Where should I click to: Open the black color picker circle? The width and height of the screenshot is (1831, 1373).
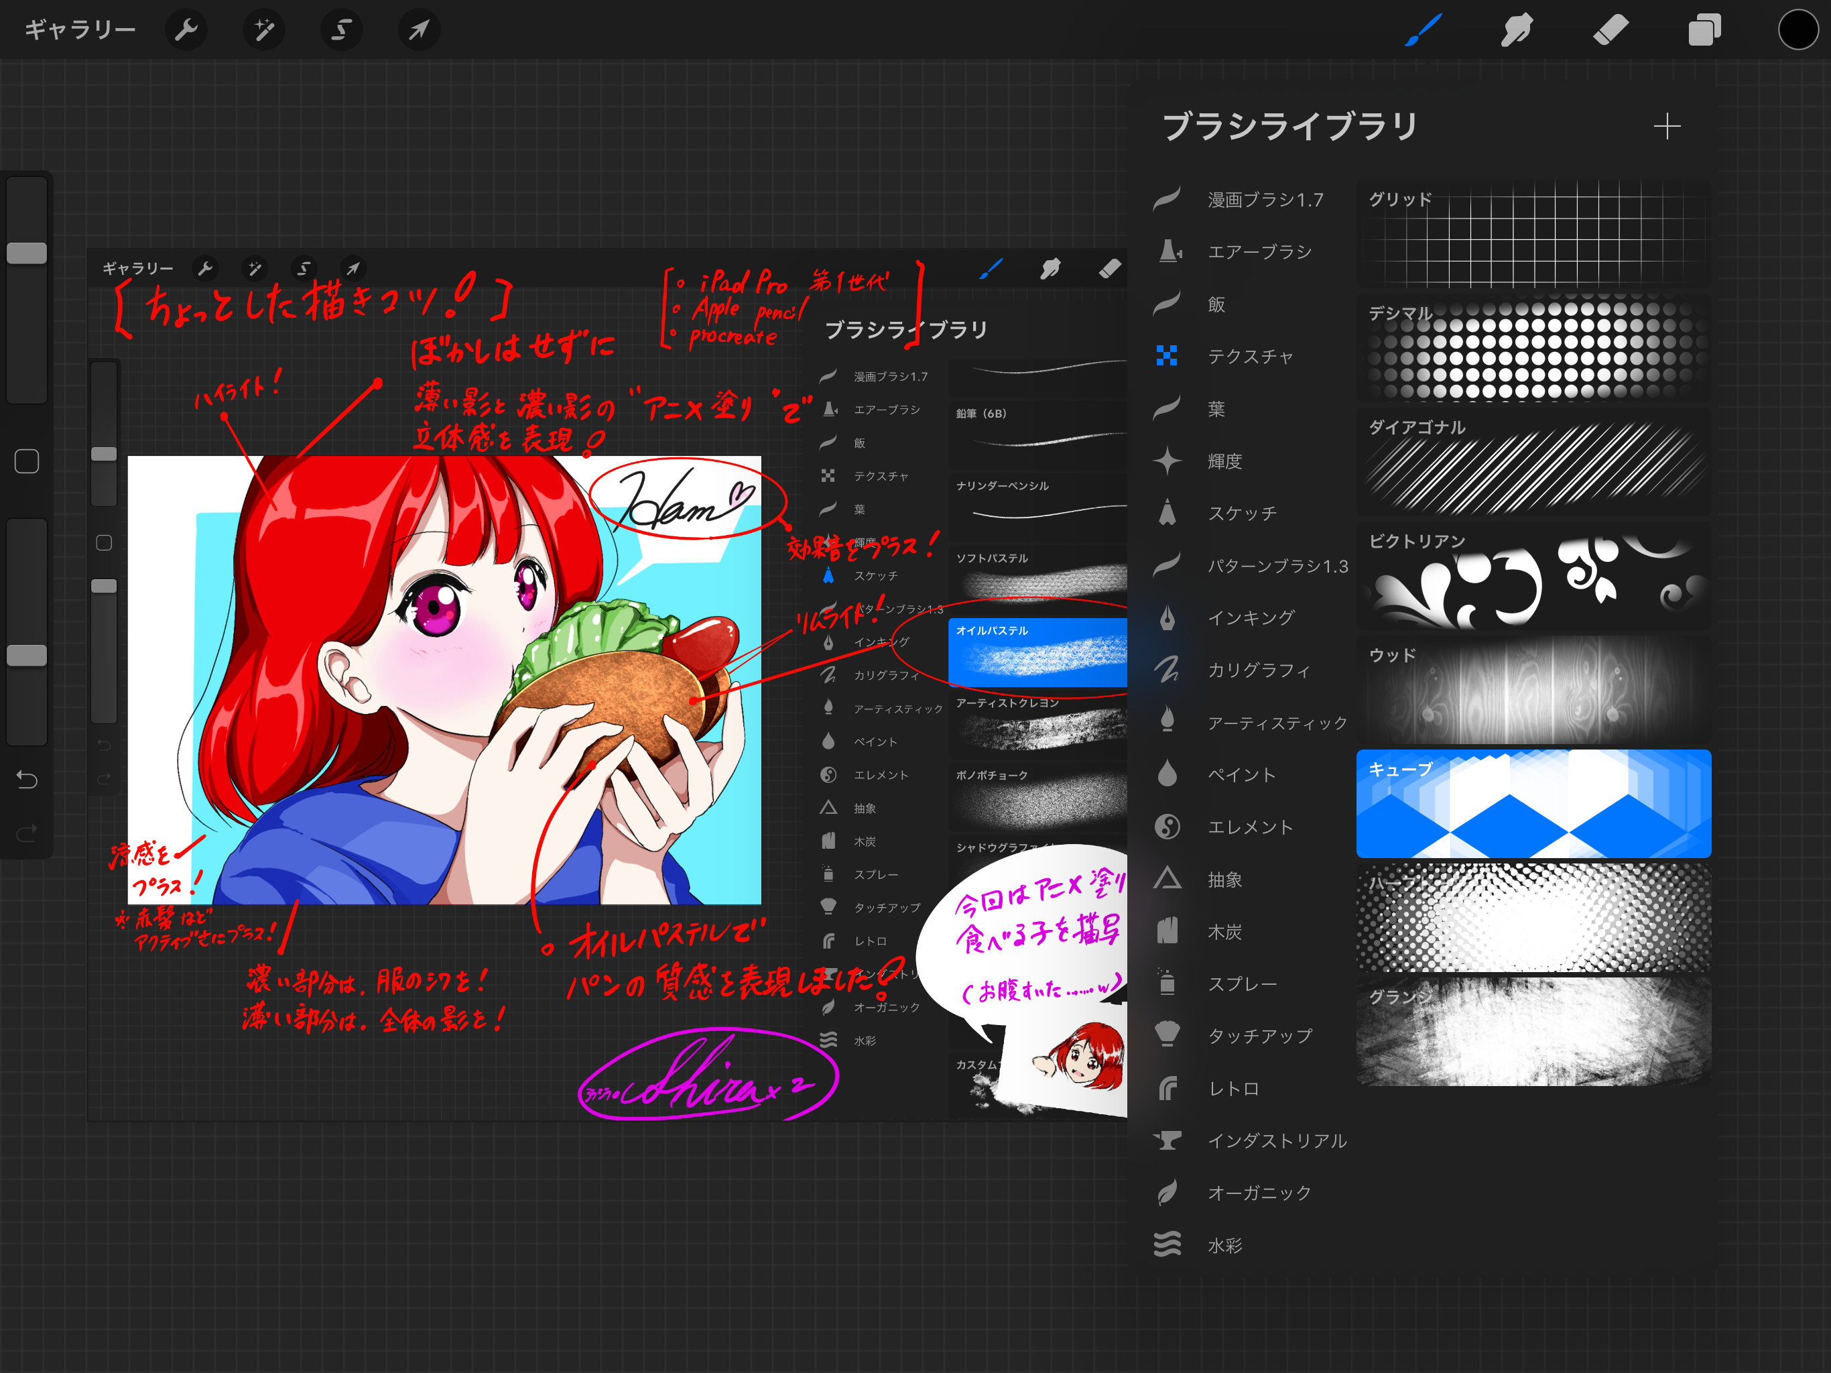coord(1798,29)
